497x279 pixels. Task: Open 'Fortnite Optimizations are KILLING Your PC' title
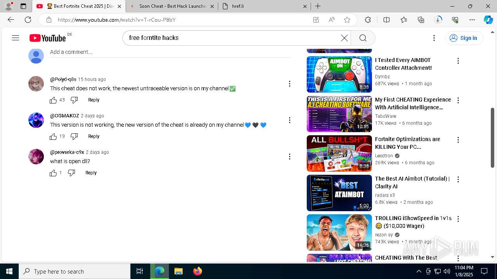coord(407,143)
